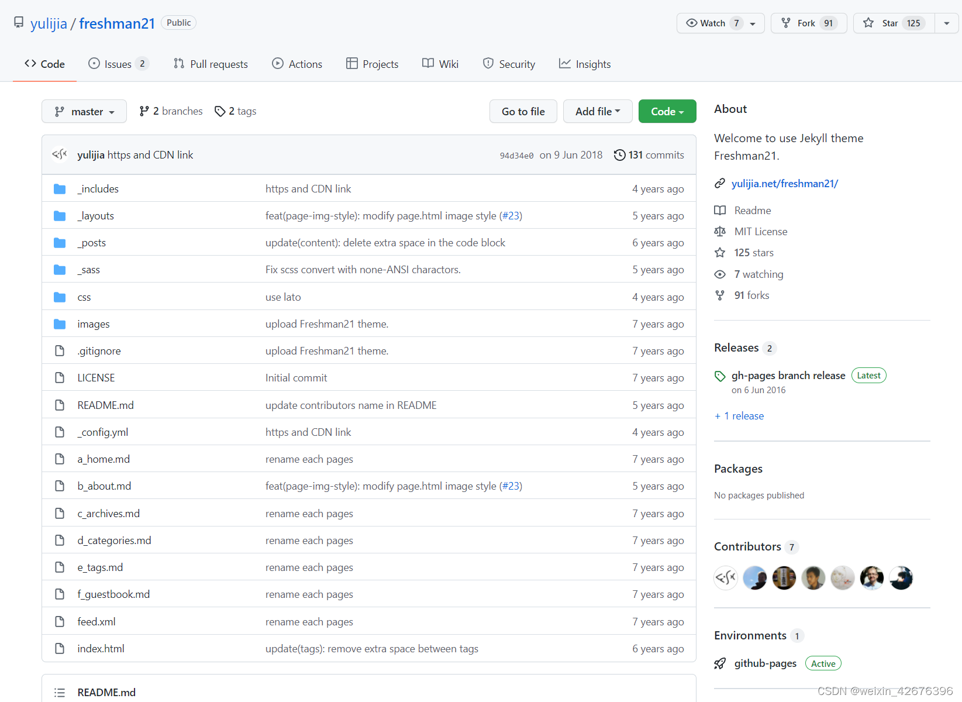
Task: Open the 'use lato' commit message
Action: click(283, 297)
